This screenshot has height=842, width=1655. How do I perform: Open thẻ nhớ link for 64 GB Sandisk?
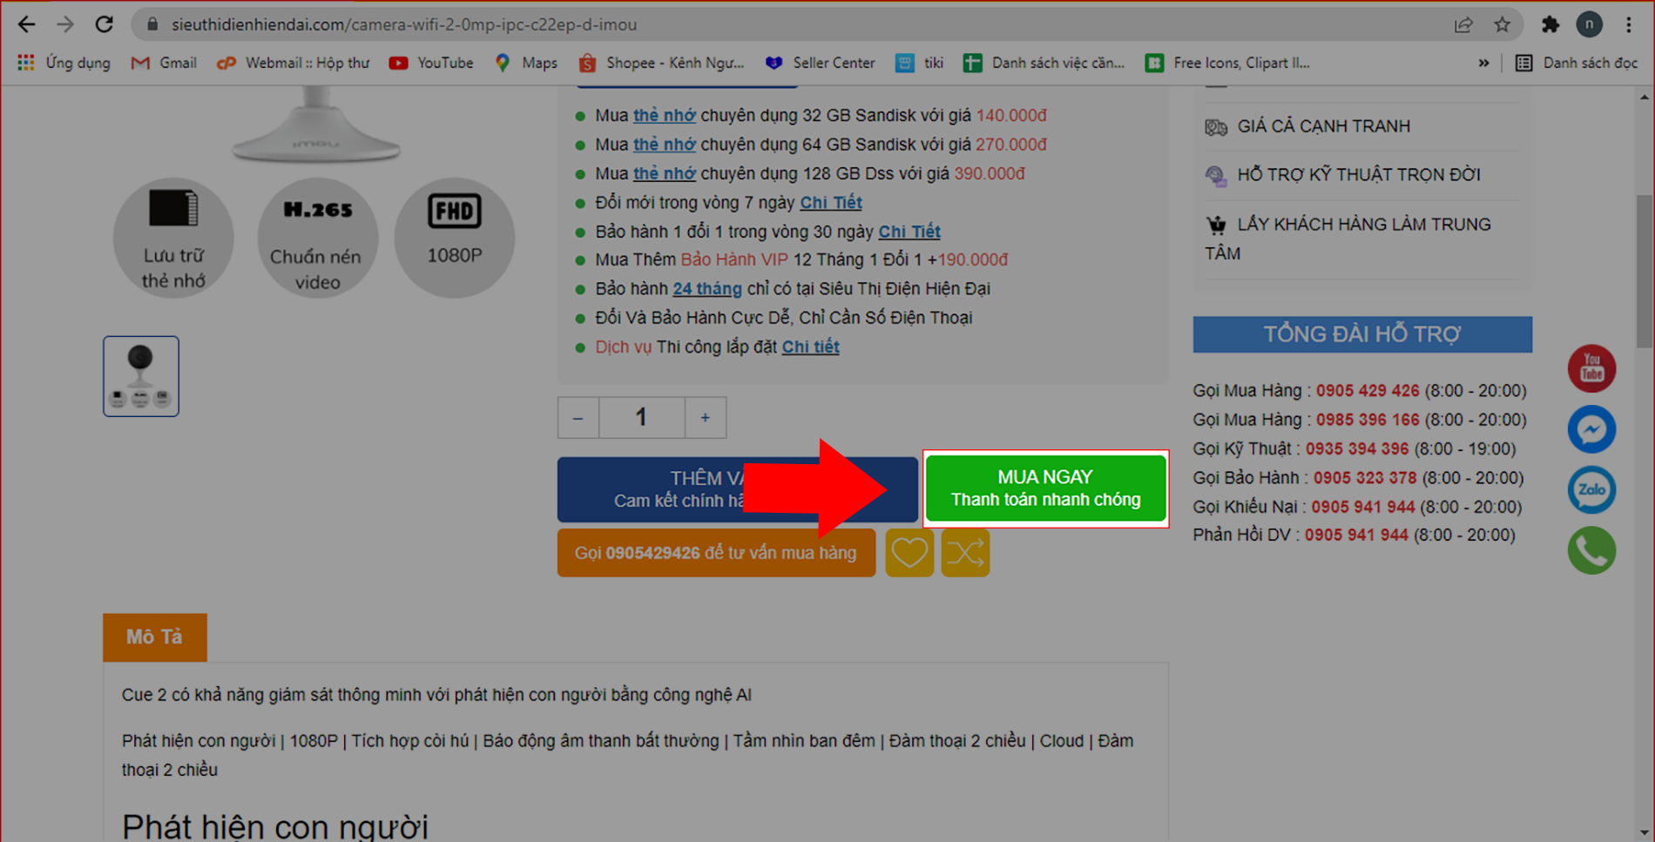tap(664, 145)
